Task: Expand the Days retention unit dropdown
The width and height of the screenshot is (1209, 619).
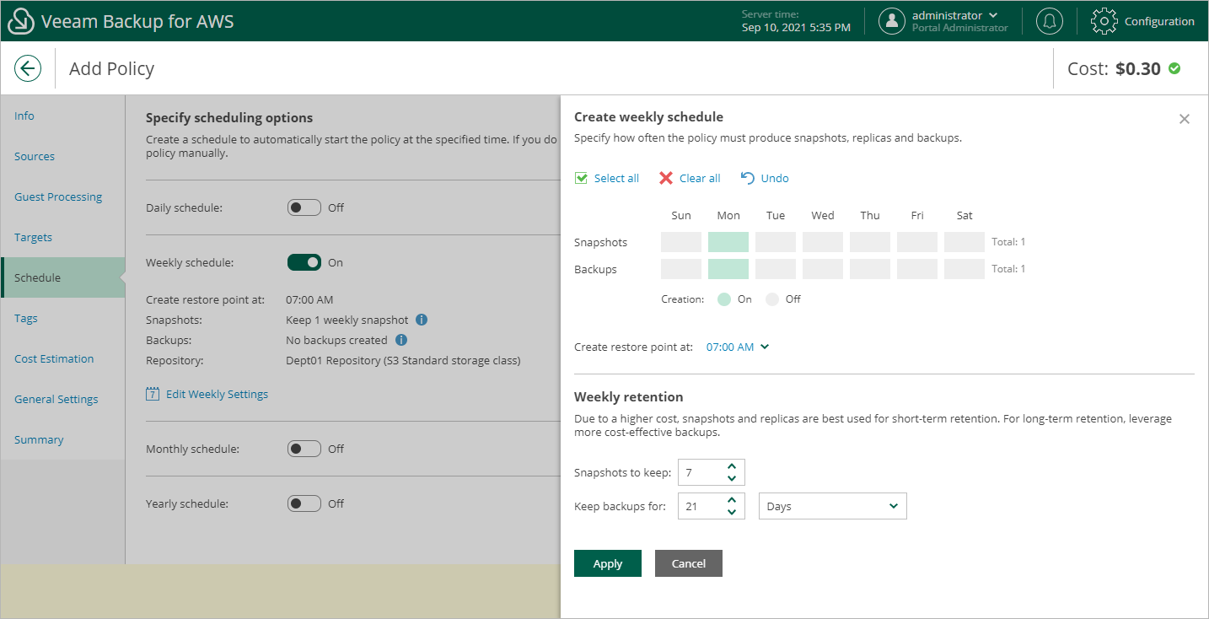Action: (x=832, y=507)
